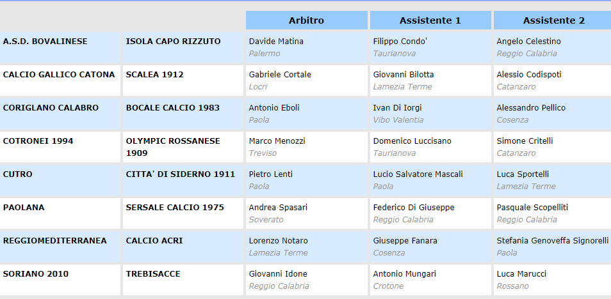Click Corigliano Calabro team name
611x299 pixels.
click(x=51, y=108)
